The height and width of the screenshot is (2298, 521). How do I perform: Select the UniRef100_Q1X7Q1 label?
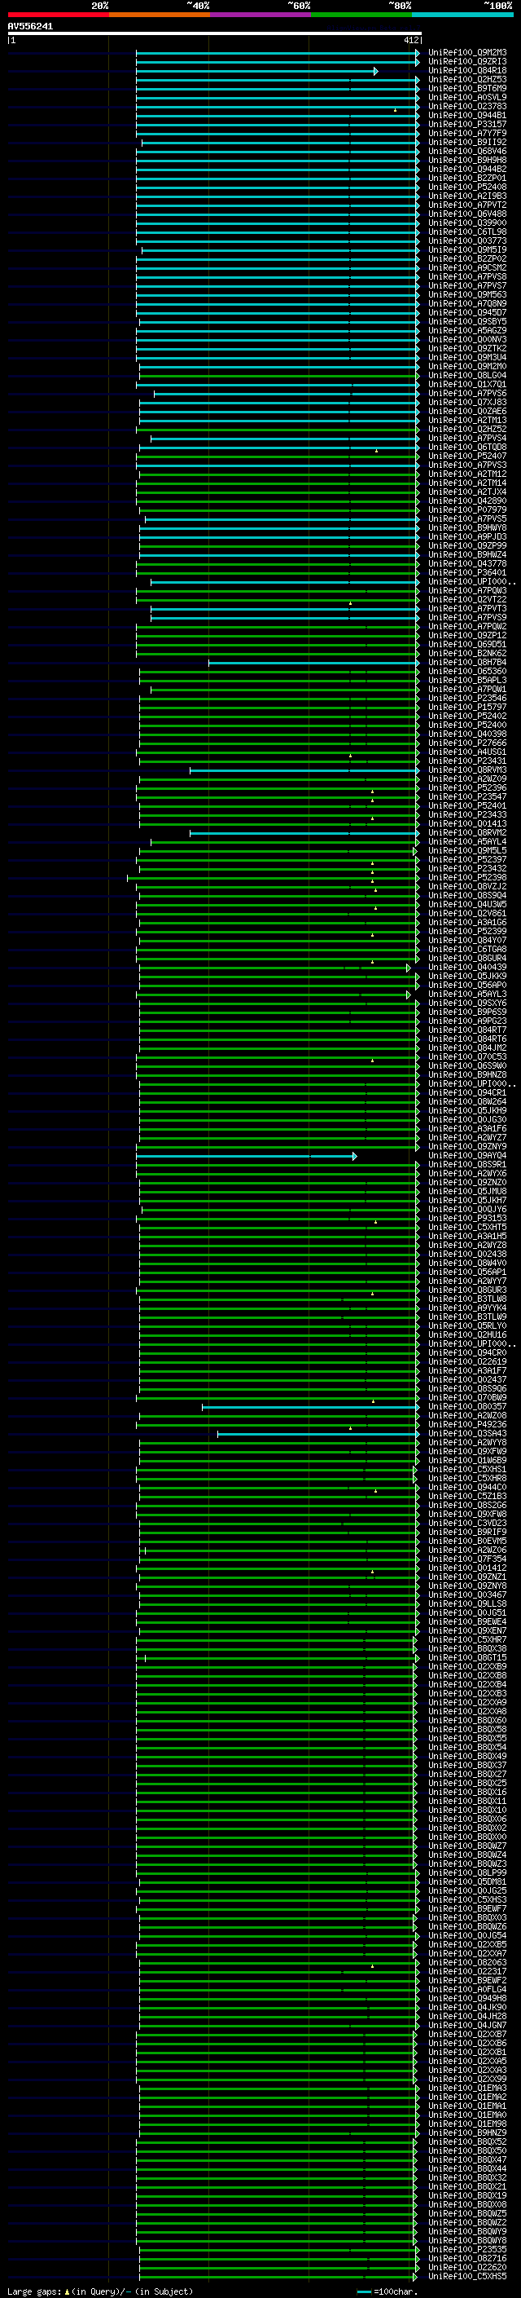pos(467,385)
